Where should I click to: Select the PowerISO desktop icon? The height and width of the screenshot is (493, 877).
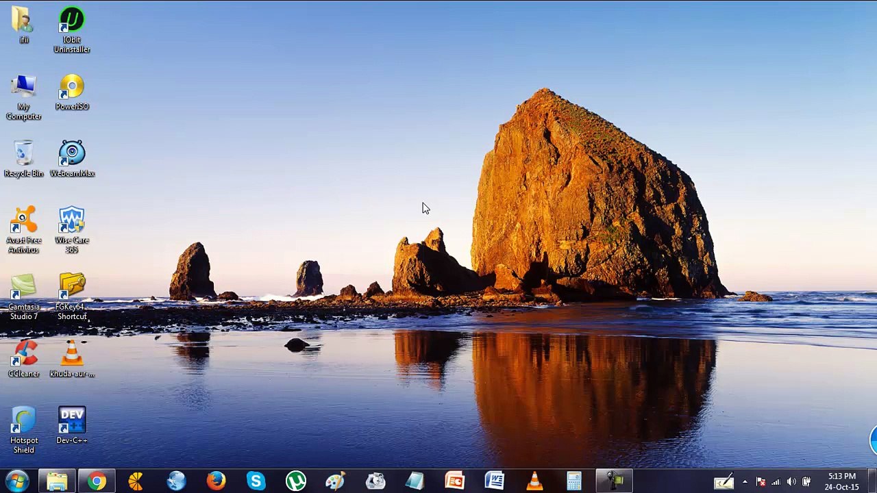(x=72, y=92)
